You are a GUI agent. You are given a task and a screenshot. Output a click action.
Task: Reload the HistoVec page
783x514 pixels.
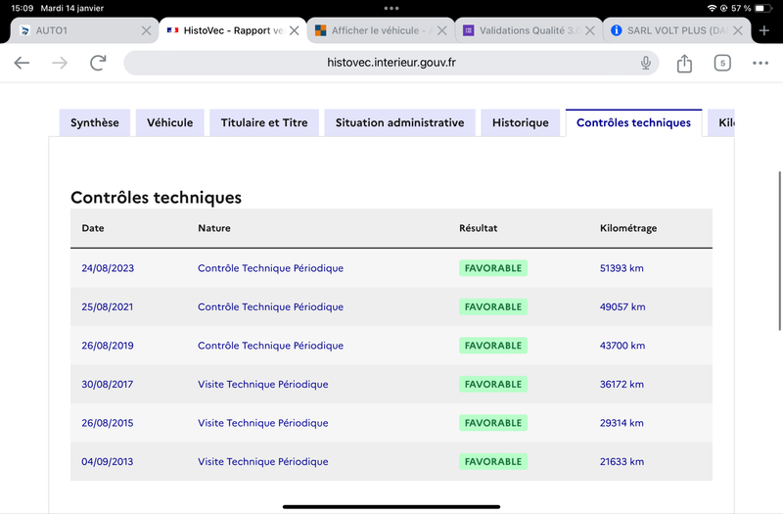coord(98,63)
